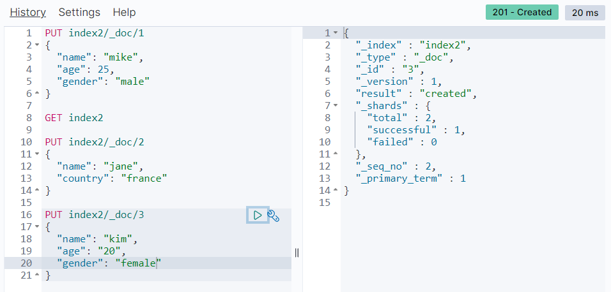Click the "_type" : "_doc" response line

click(405, 57)
